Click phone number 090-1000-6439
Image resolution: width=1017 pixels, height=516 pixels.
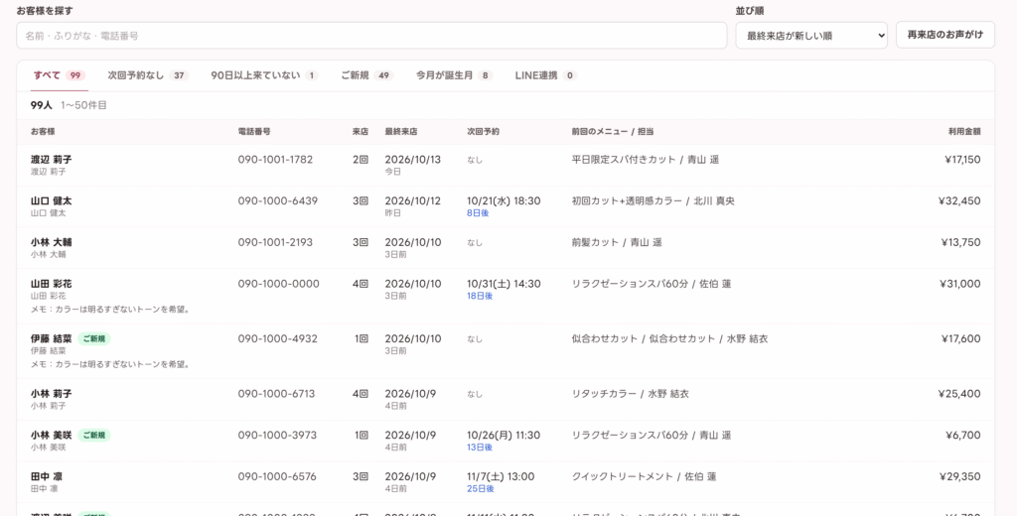pyautogui.click(x=278, y=201)
